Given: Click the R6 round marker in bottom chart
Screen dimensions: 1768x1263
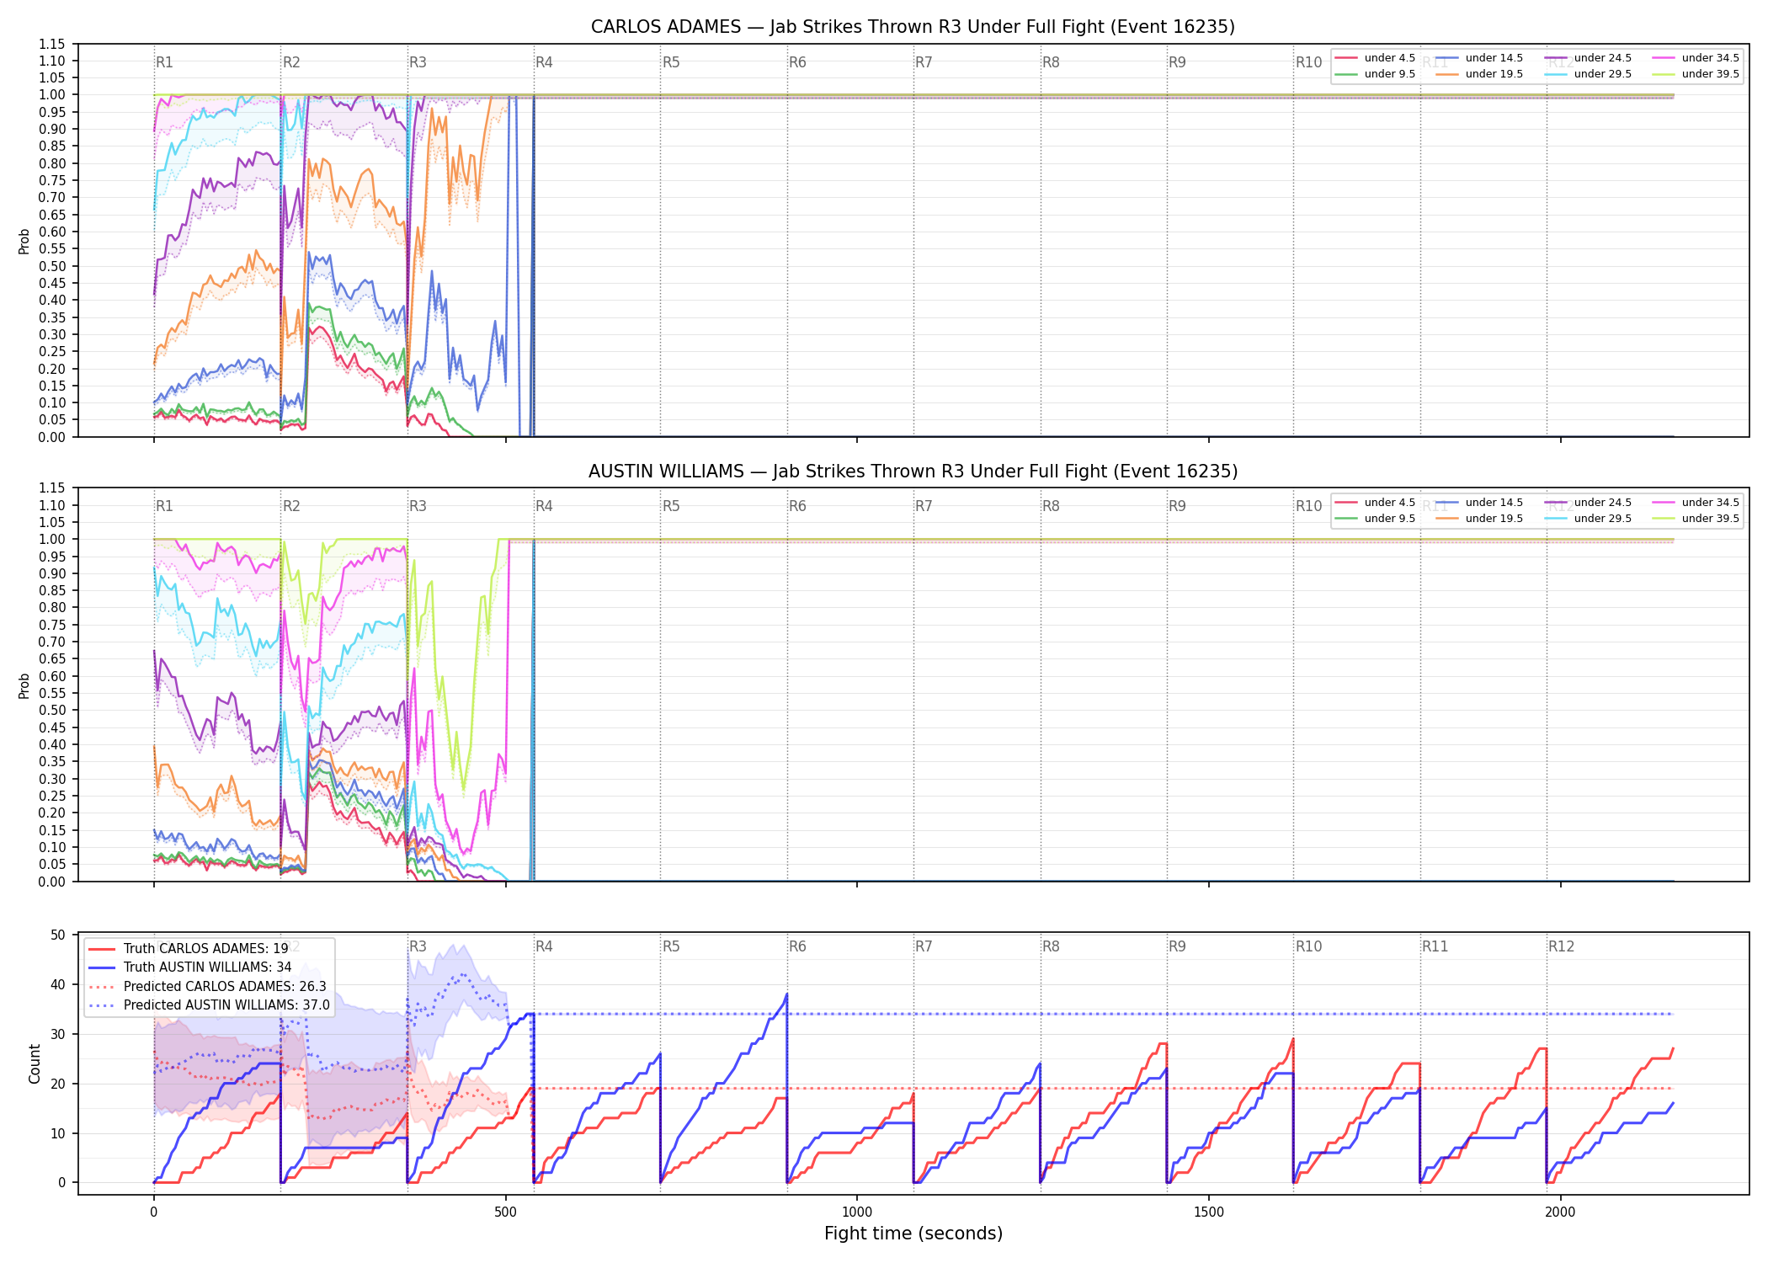Looking at the screenshot, I should point(797,946).
